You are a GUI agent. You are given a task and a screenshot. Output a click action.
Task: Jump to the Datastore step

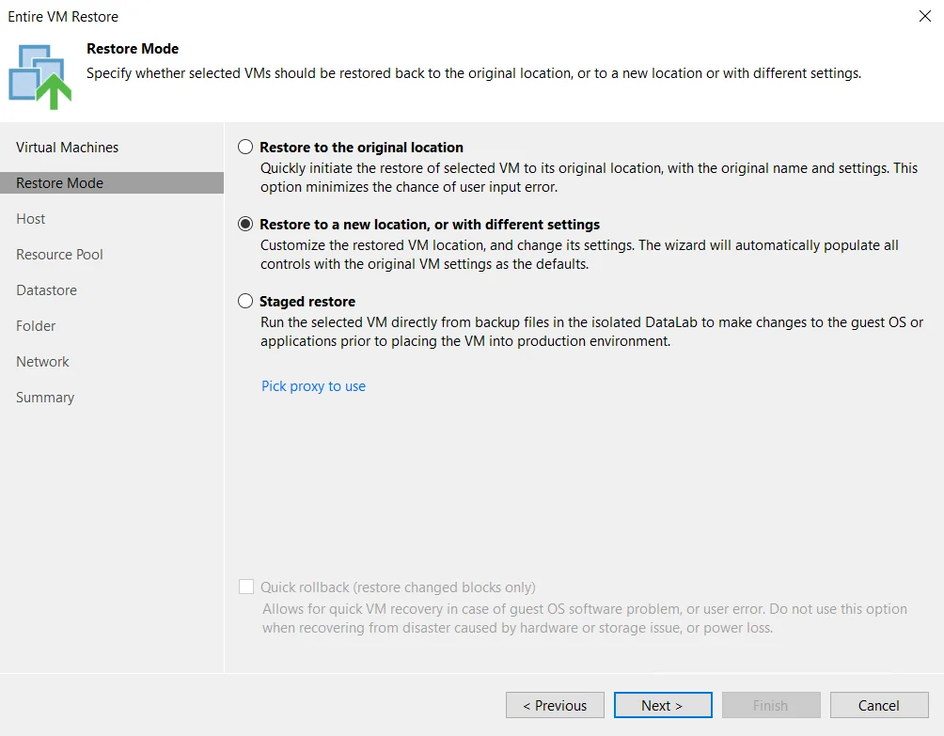[46, 290]
